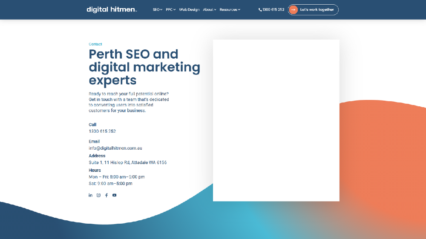Open the YouTube social icon
This screenshot has height=239, width=426.
point(114,195)
